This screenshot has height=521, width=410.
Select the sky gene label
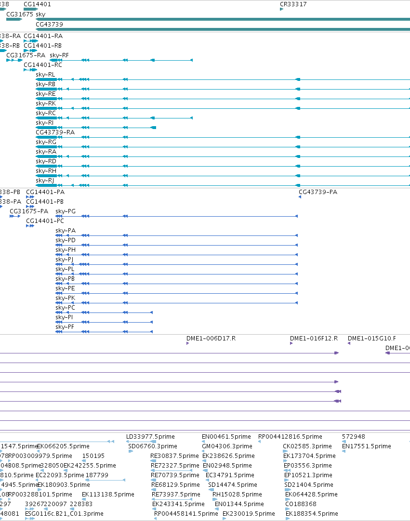click(x=40, y=14)
